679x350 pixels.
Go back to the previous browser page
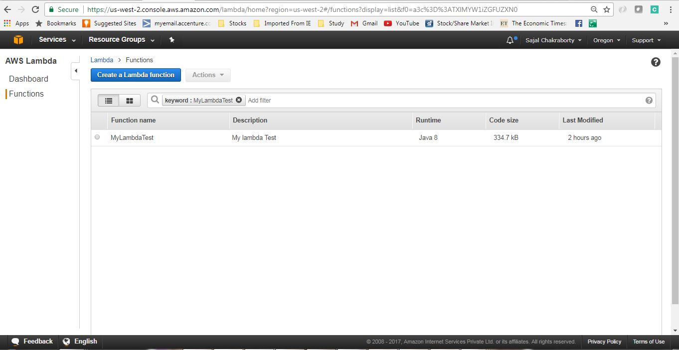coord(7,9)
